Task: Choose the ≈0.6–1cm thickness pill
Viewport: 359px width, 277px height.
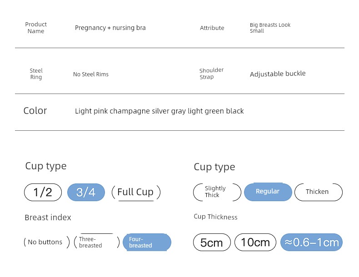Action: point(311,242)
